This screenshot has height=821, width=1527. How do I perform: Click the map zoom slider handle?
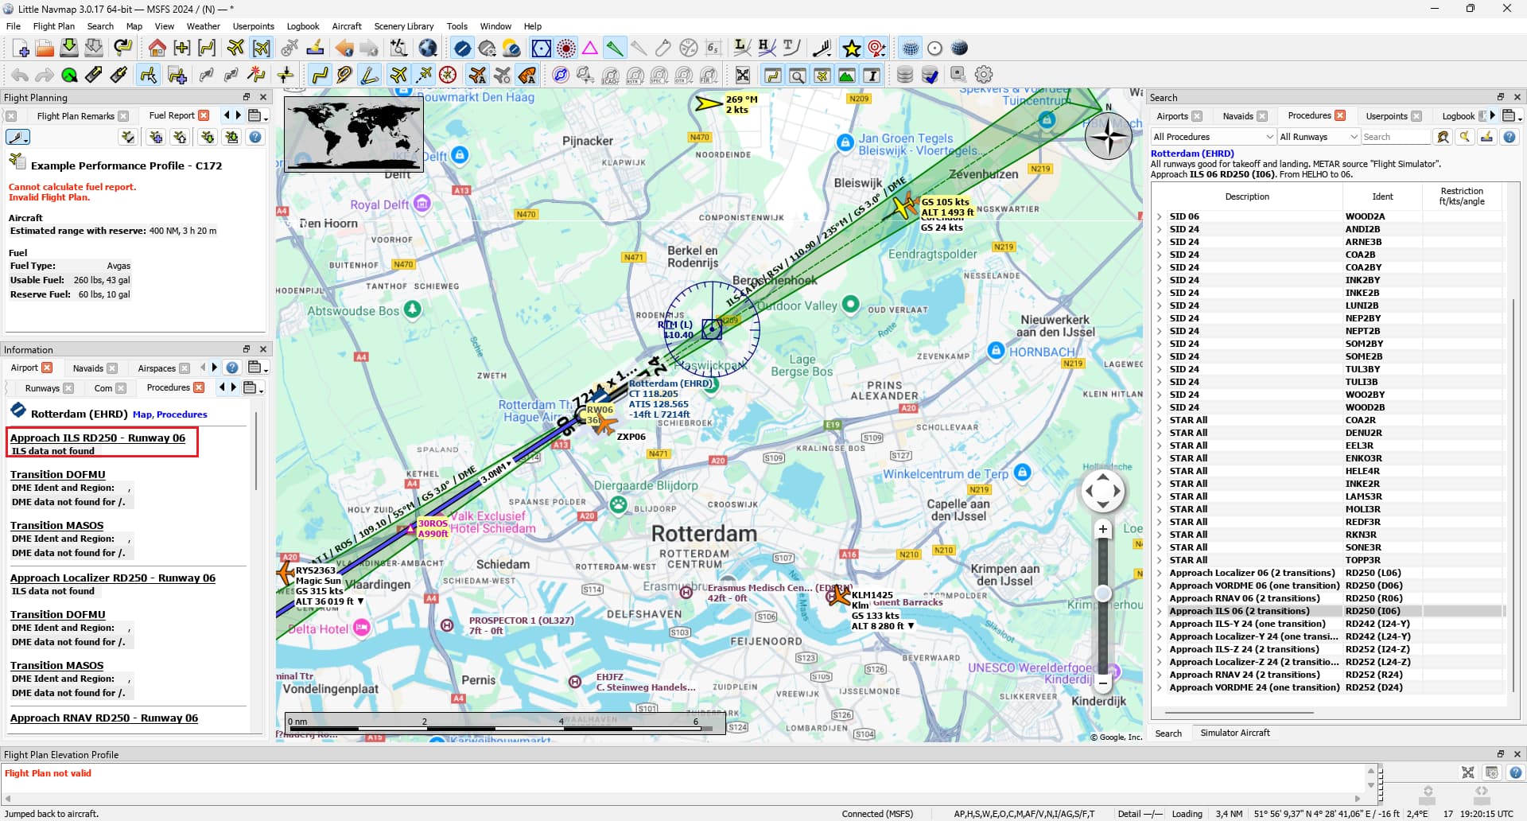[1103, 593]
